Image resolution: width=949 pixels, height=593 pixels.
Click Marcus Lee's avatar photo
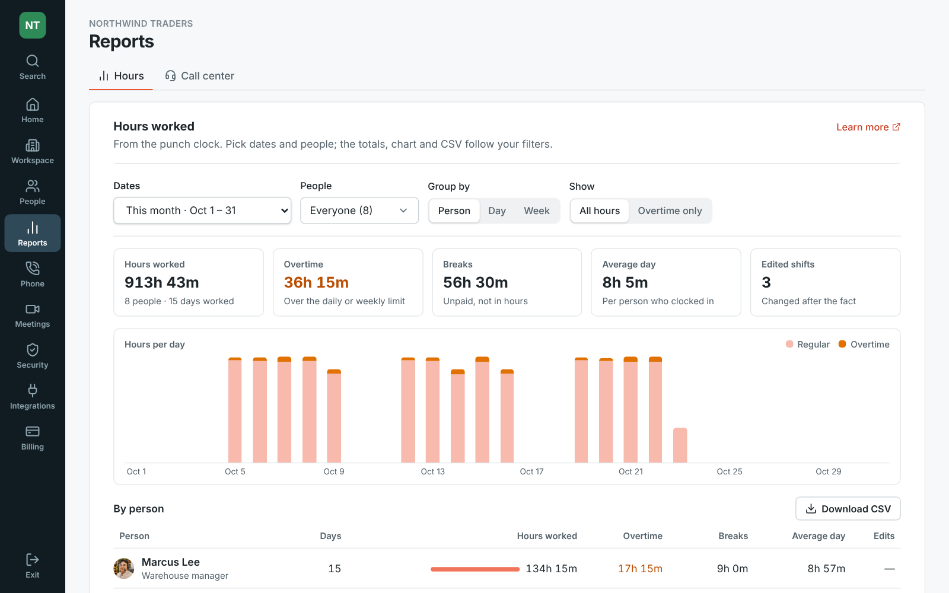tap(124, 569)
